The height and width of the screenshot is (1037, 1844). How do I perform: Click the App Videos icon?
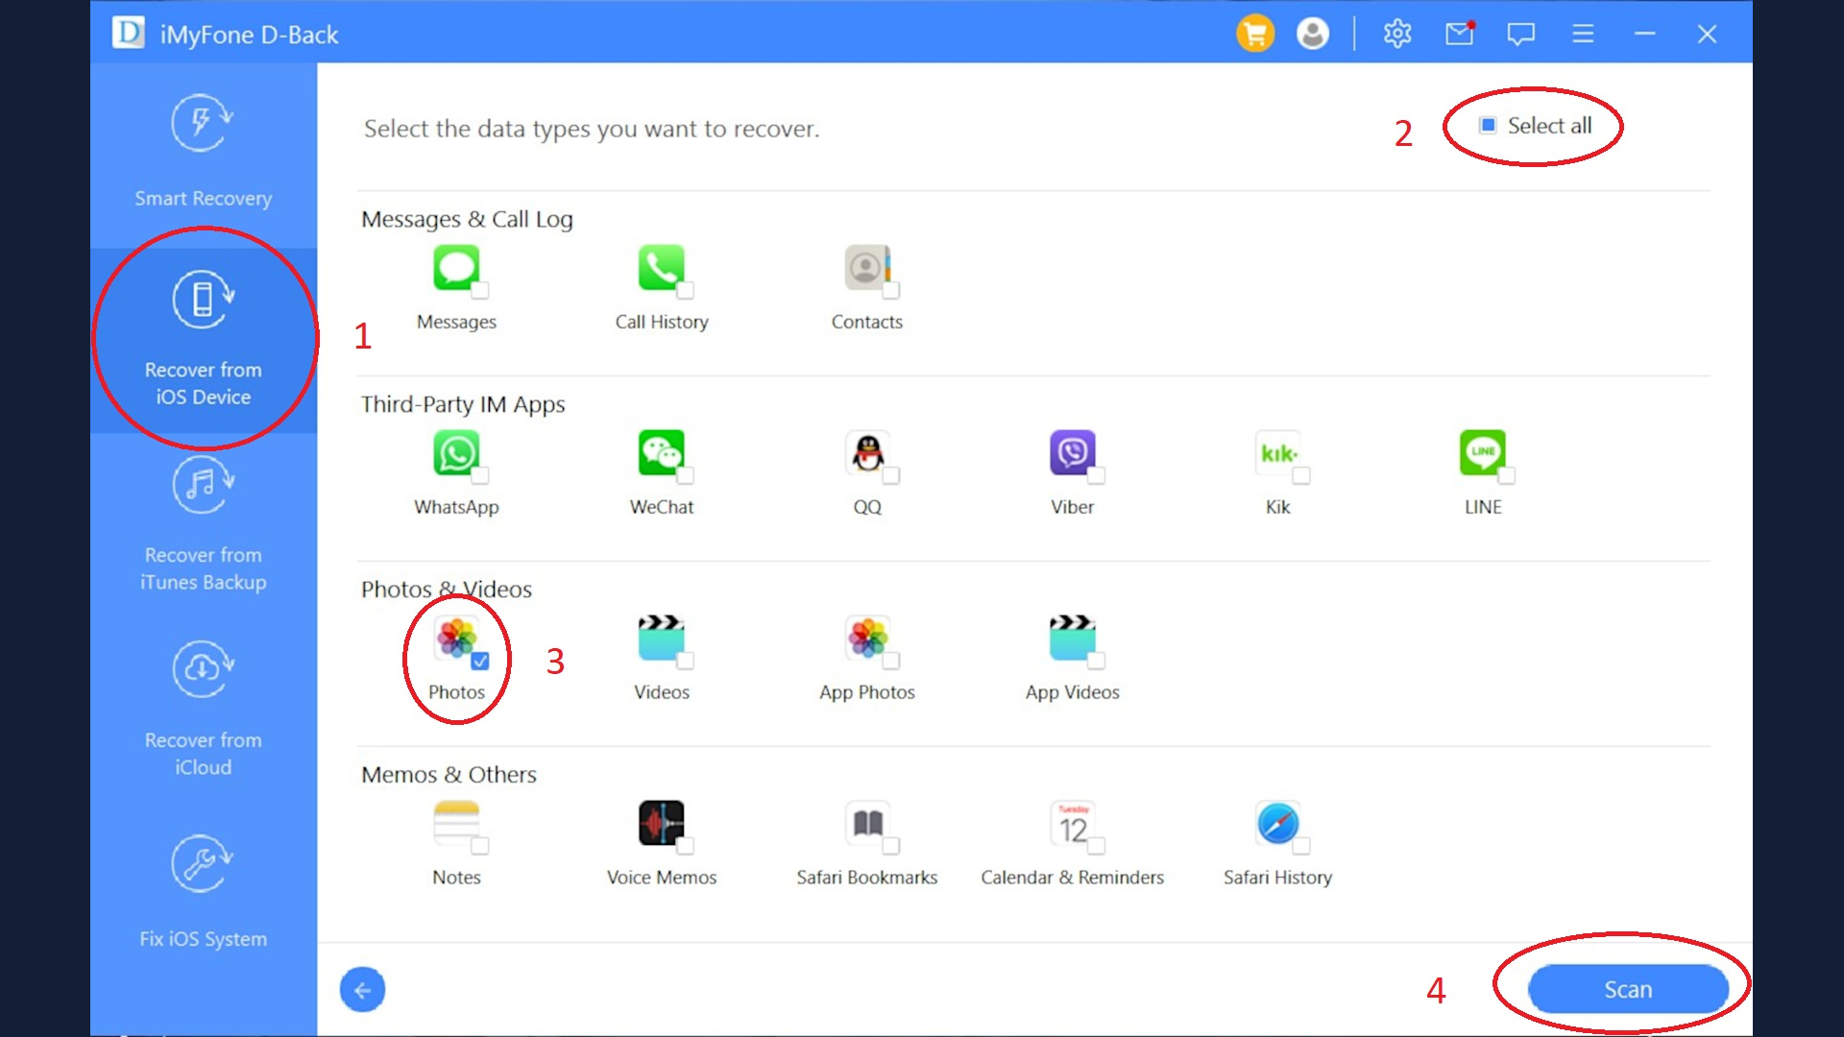1073,638
